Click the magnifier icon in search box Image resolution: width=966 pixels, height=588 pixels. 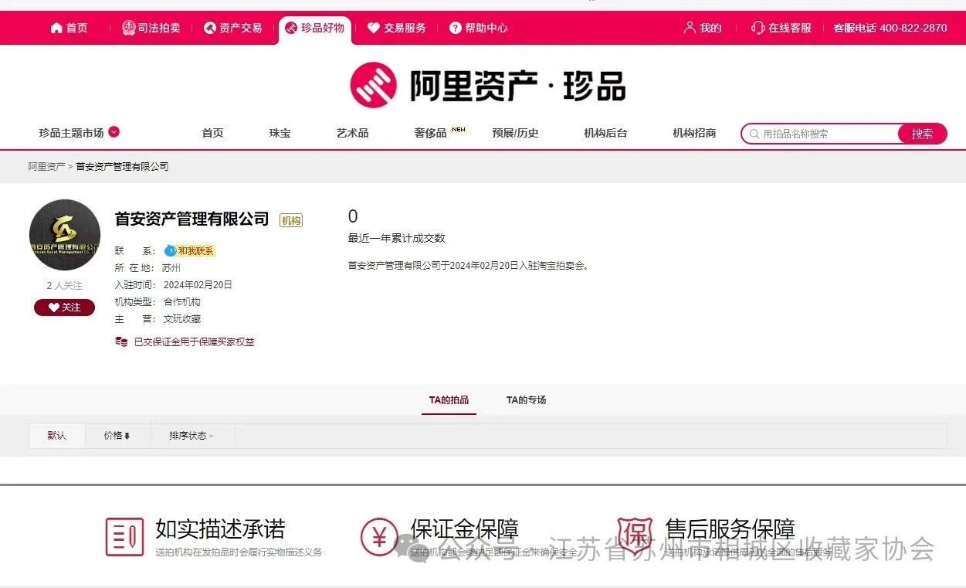754,134
